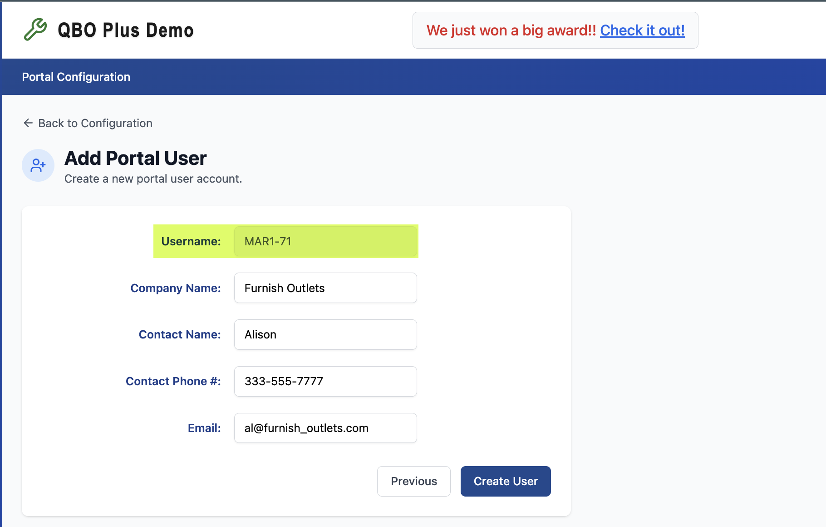Image resolution: width=826 pixels, height=527 pixels.
Task: Click into the Contact Name field
Action: click(x=325, y=334)
